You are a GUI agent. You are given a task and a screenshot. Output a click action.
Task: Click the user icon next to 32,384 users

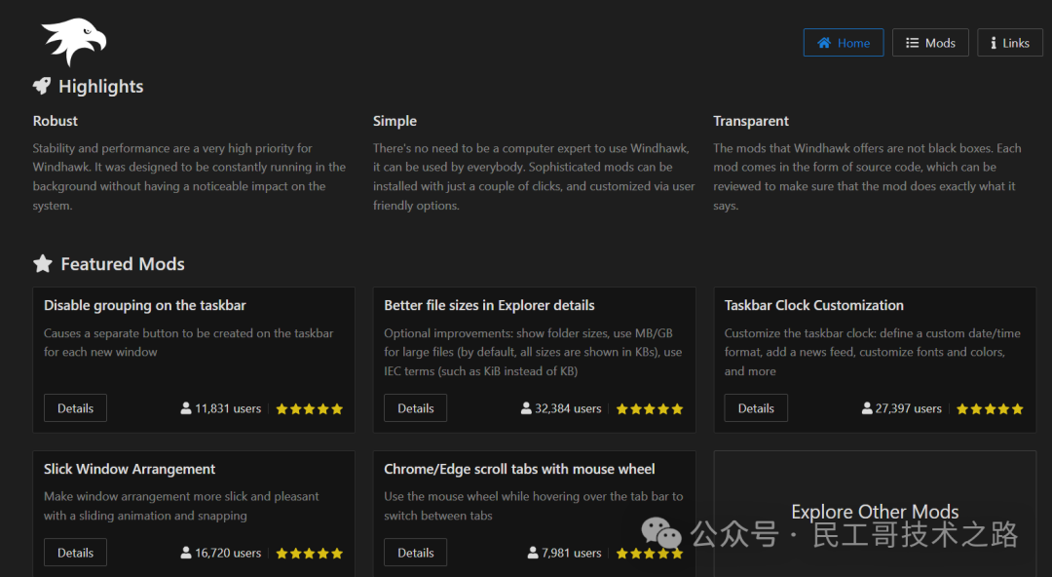point(526,408)
